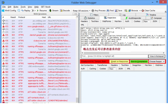The image size is (168, 107).
Task: Open the Help menu
Action: (x=36, y=7)
